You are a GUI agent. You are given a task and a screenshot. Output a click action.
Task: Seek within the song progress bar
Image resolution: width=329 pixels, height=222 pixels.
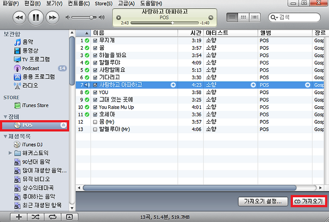pyautogui.click(x=164, y=23)
